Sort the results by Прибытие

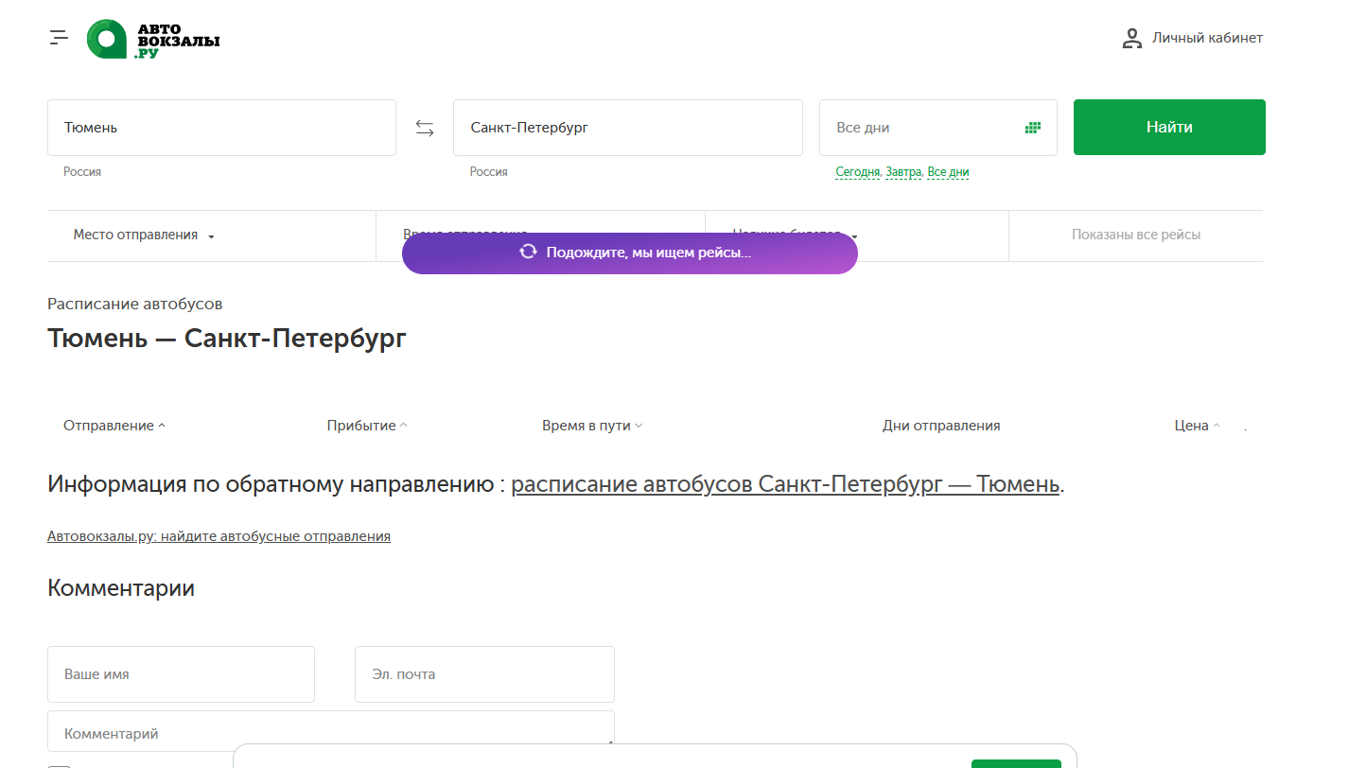tap(367, 426)
